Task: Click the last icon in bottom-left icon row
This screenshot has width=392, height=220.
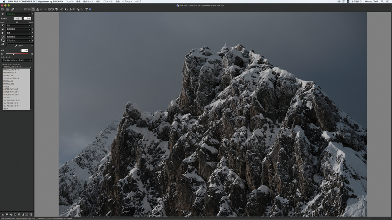Action: (31, 214)
